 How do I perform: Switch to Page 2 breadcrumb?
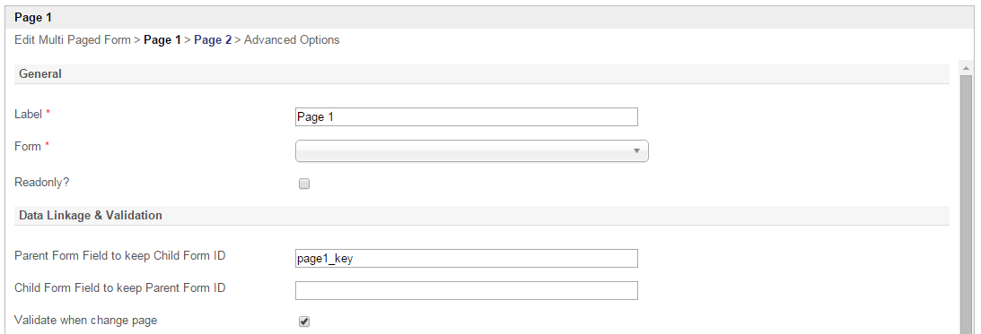pos(213,40)
